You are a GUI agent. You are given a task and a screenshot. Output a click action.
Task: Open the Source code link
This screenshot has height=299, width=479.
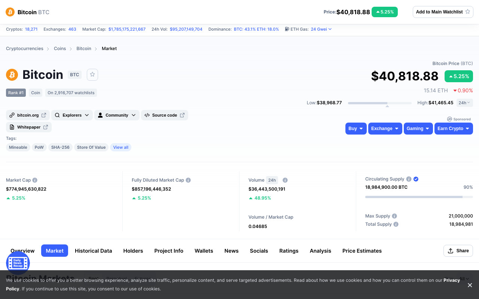point(164,115)
